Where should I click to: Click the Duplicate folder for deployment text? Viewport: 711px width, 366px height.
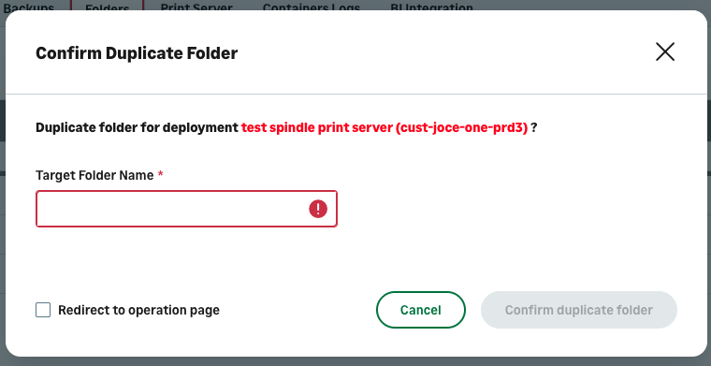pyautogui.click(x=137, y=128)
